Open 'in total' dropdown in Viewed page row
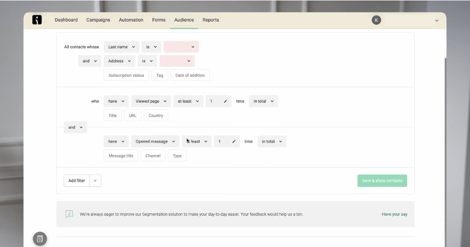470x247 pixels. click(x=263, y=101)
